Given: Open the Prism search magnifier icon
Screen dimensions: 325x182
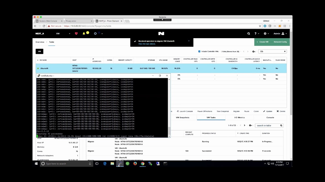Looking at the screenshot, I should 249,33.
